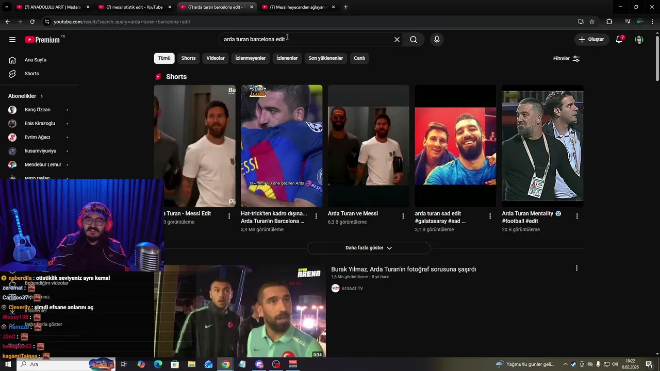Open husamviyuviyu subscription channel
The height and width of the screenshot is (371, 660).
pos(41,151)
